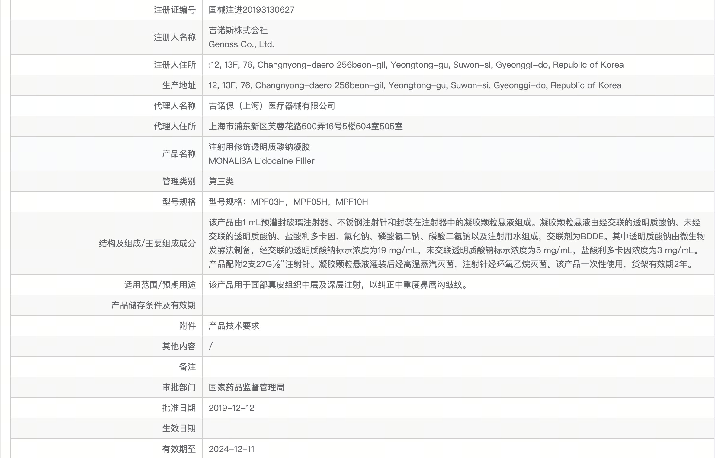Click the registrant name 吉诺斯株式会社
This screenshot has height=458, width=715.
click(238, 30)
